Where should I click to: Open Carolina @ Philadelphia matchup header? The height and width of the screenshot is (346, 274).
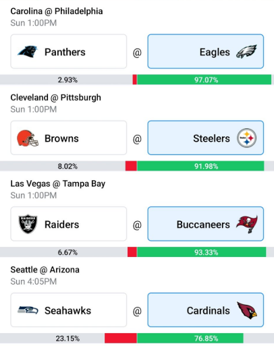point(57,11)
